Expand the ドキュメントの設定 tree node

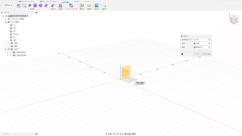[5, 19]
